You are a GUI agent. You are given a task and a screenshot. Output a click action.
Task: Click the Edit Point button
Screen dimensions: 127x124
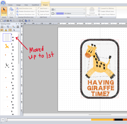pyautogui.click(x=42, y=9)
